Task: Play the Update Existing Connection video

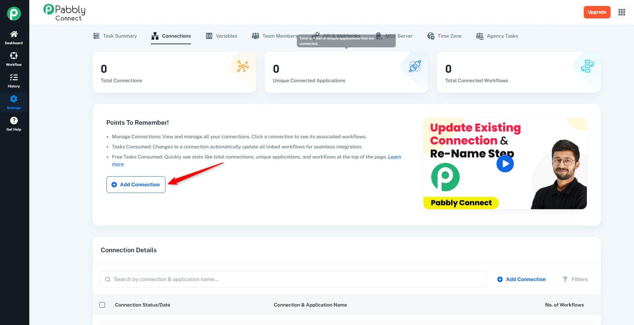Action: coord(505,164)
